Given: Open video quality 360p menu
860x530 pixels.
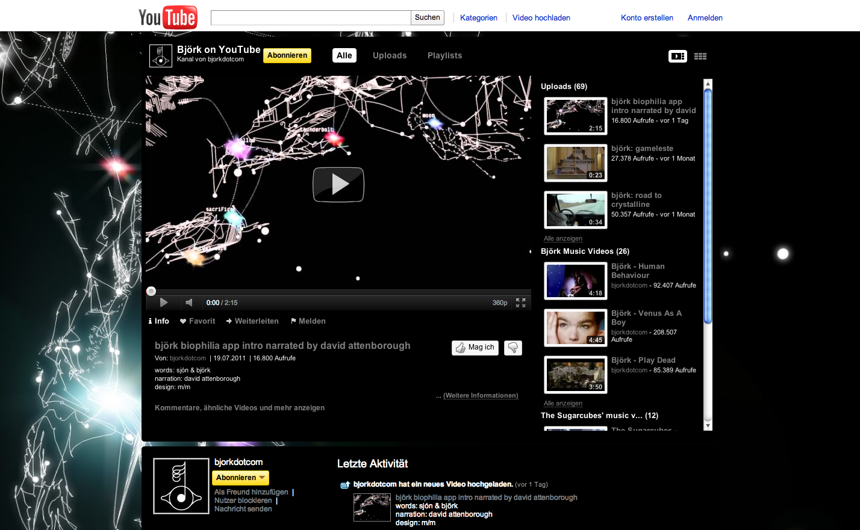Looking at the screenshot, I should (500, 303).
